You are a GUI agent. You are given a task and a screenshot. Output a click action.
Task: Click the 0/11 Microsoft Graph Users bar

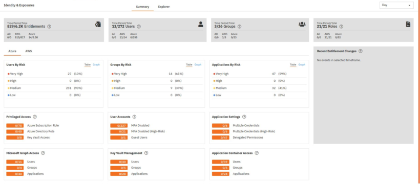click(15, 162)
